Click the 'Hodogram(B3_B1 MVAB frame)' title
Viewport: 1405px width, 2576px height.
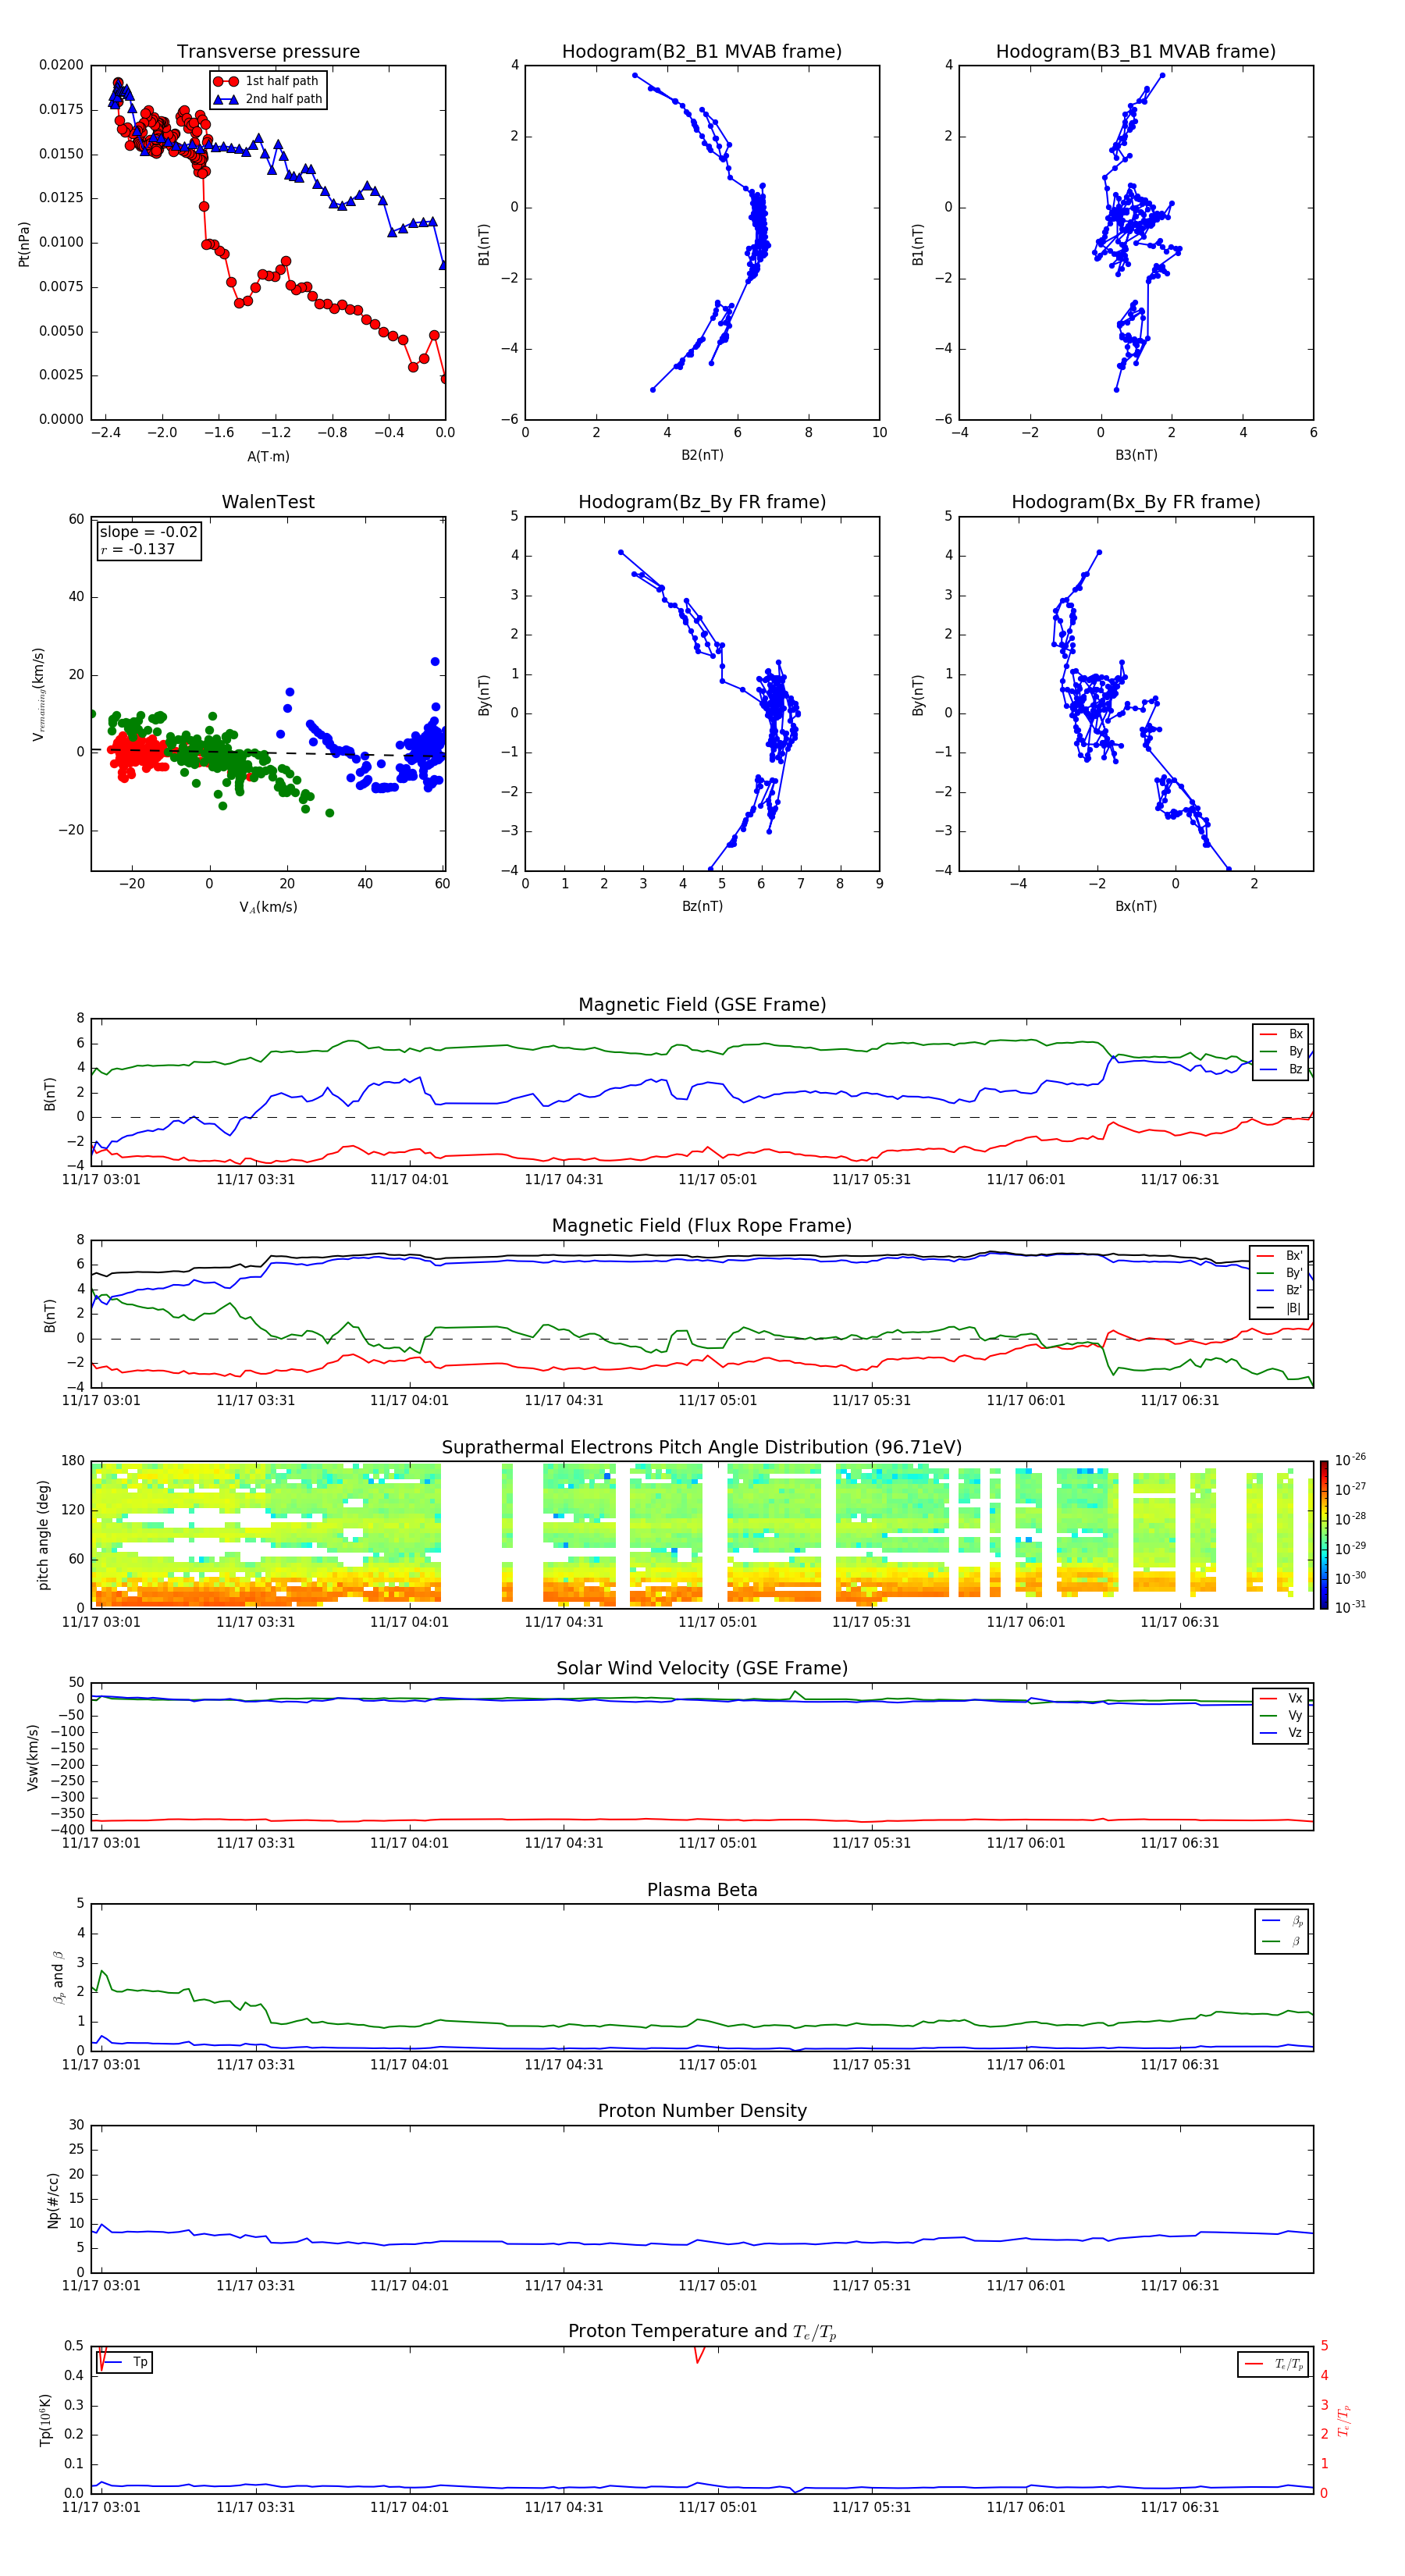(x=1136, y=51)
